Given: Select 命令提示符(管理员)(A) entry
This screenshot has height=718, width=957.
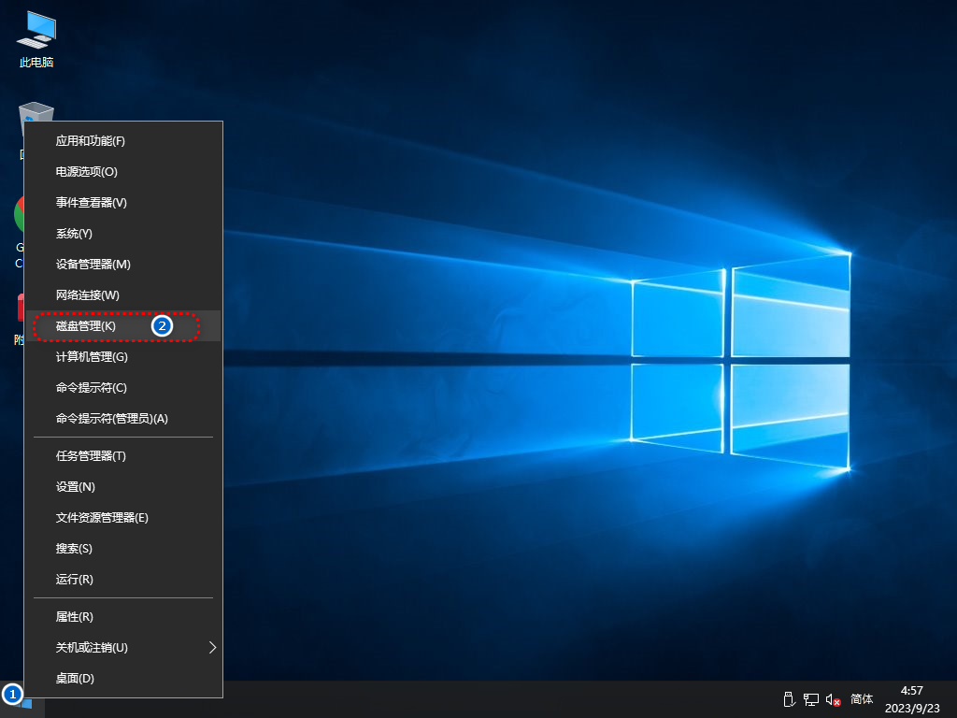Looking at the screenshot, I should pyautogui.click(x=111, y=419).
